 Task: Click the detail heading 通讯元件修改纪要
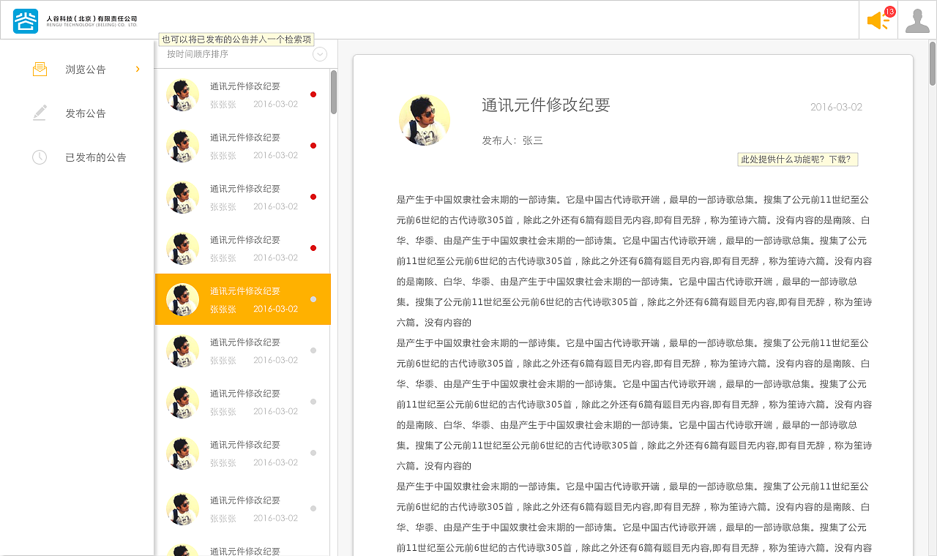(546, 105)
